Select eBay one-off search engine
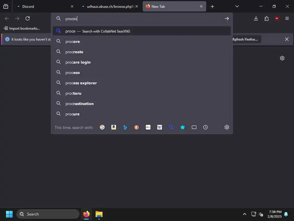Image resolution: width=294 pixels, height=221 pixels. pyautogui.click(x=148, y=127)
